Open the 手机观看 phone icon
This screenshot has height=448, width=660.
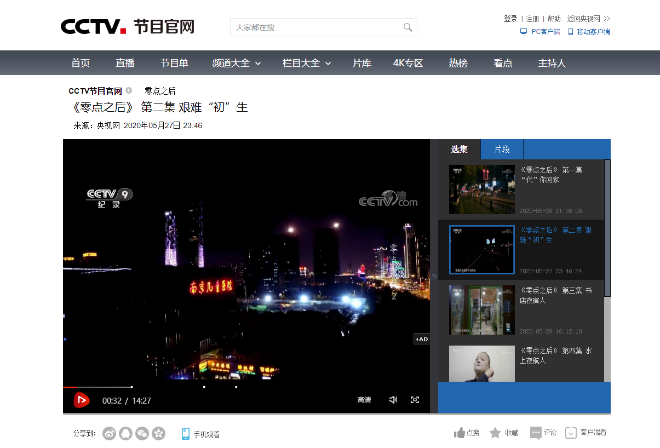point(186,434)
